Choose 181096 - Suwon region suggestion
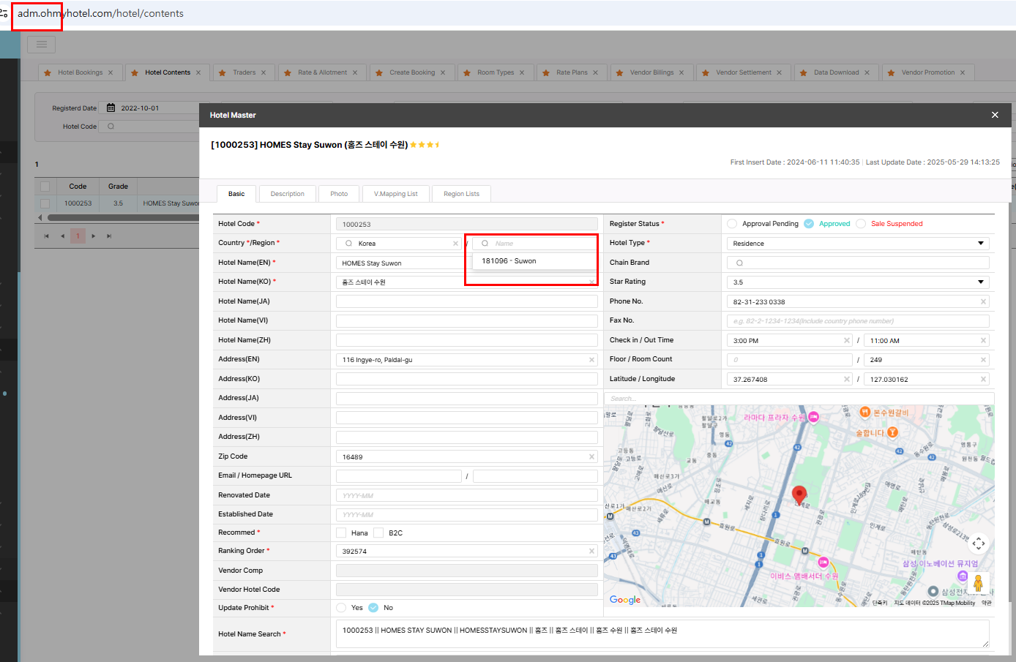The image size is (1016, 662). coord(509,261)
